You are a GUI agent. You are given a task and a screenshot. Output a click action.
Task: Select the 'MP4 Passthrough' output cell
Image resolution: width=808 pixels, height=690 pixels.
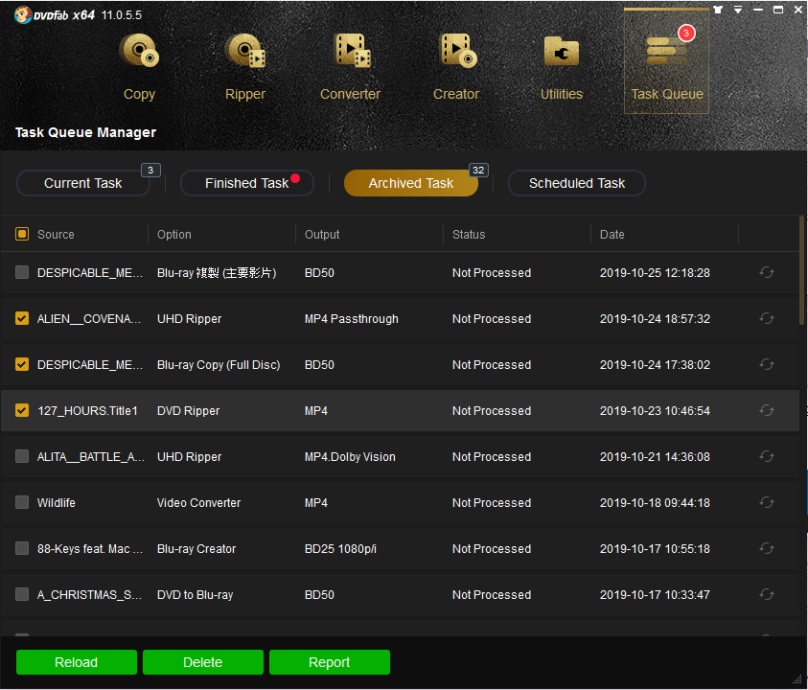coord(352,319)
